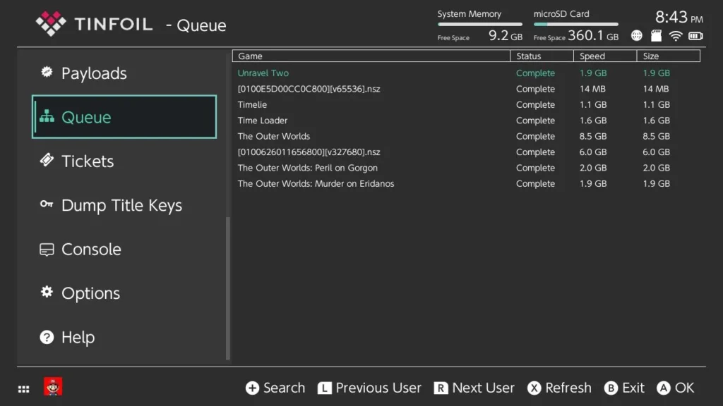Click Next User label
The height and width of the screenshot is (406, 723).
click(x=483, y=388)
